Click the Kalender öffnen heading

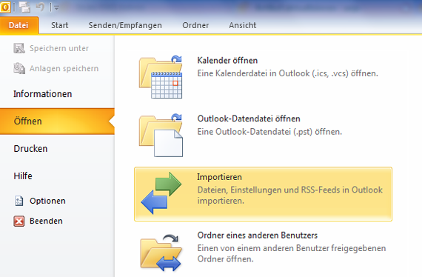point(227,60)
